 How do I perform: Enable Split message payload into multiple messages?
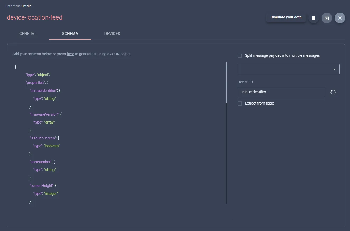click(x=240, y=56)
